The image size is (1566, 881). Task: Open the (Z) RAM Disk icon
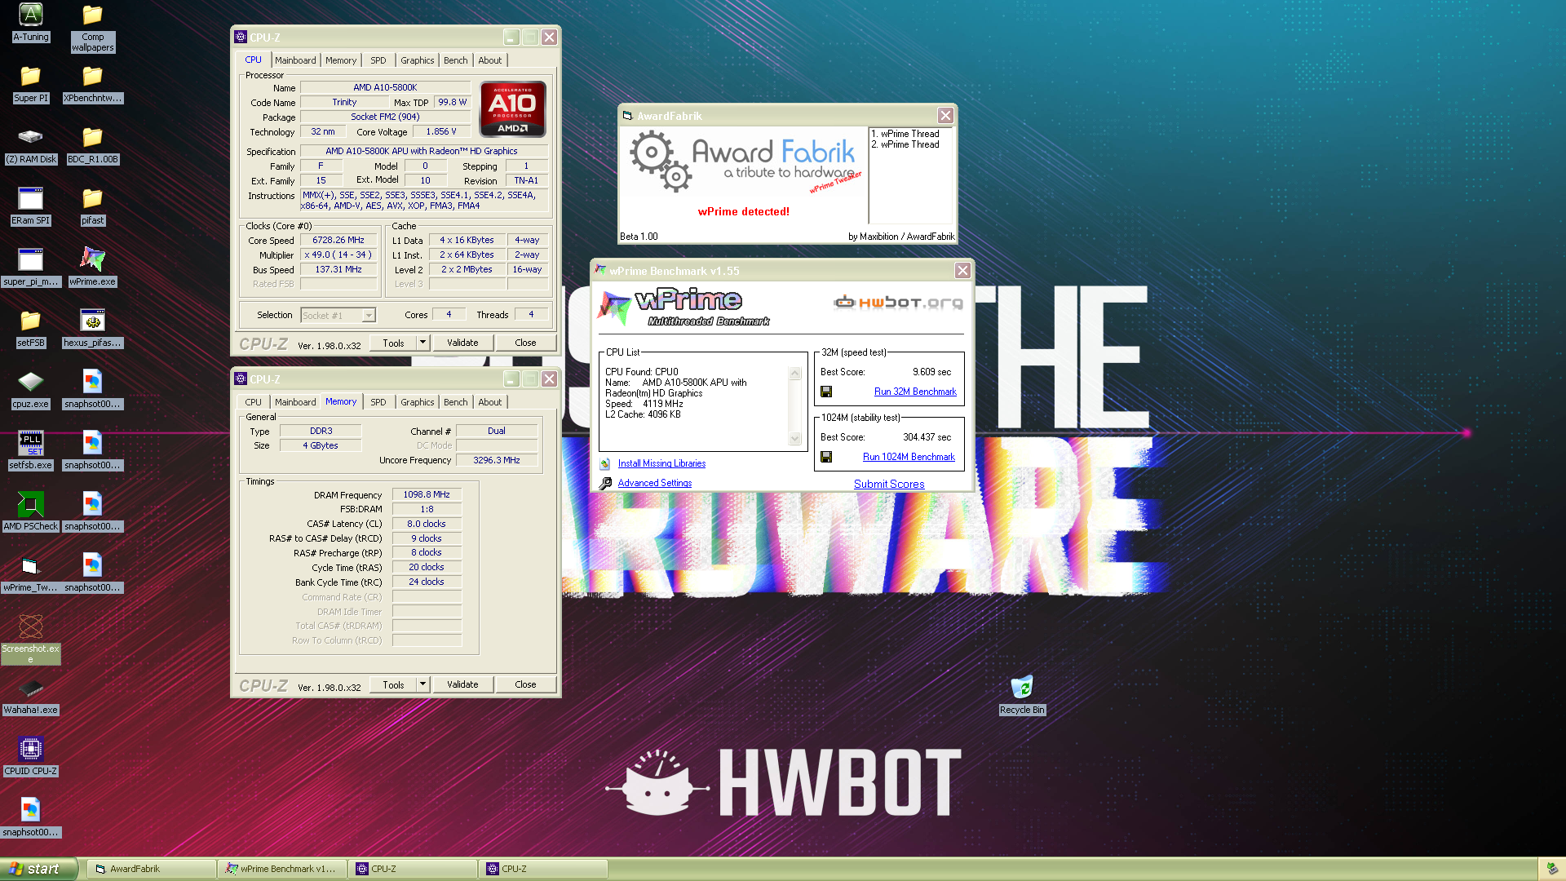click(31, 144)
